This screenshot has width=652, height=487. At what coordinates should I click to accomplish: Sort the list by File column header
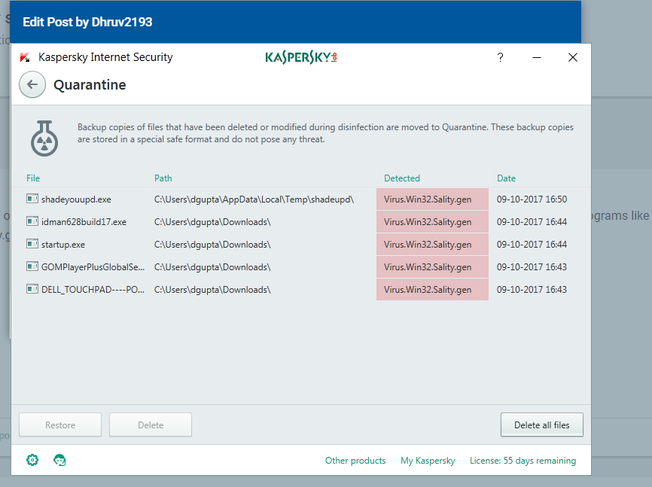click(33, 178)
